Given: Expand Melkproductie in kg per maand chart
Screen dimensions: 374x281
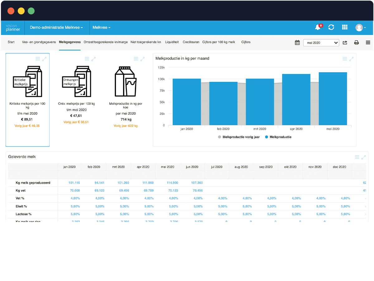Looking at the screenshot, I should click(351, 59).
